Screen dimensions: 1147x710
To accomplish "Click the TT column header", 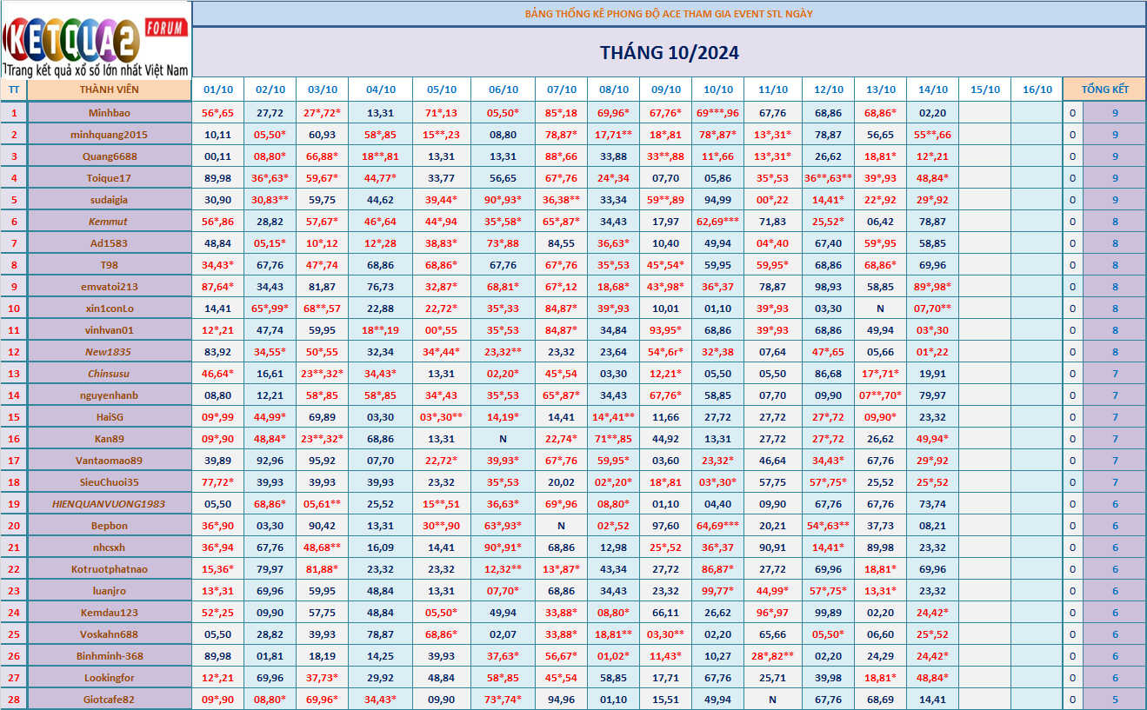I will click(x=14, y=90).
